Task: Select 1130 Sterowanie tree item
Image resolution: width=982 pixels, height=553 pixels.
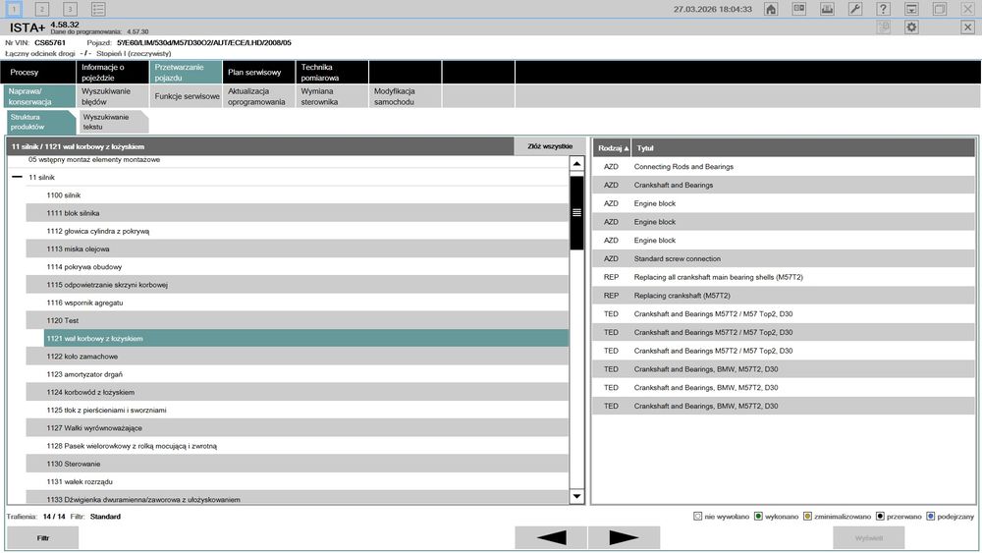Action: tap(297, 464)
